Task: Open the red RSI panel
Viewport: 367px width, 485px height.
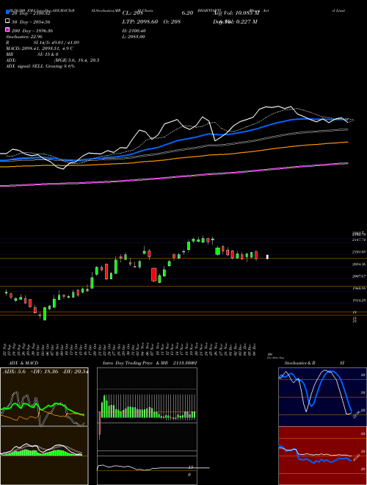Action: click(x=322, y=456)
